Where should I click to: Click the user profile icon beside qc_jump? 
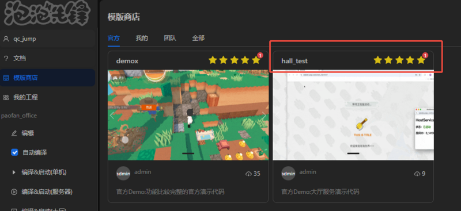click(6, 39)
